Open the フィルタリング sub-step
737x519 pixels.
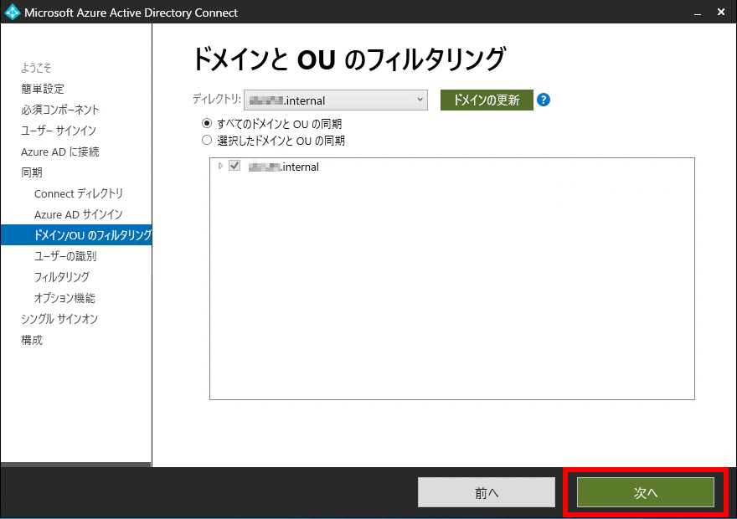coord(62,277)
